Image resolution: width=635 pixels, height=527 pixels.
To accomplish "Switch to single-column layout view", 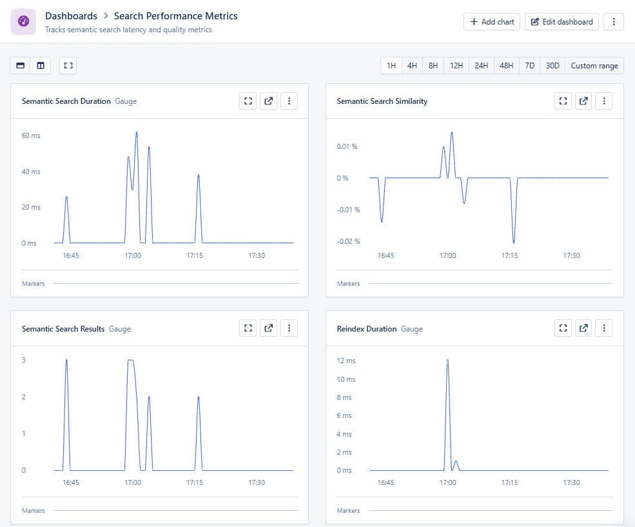I will [20, 65].
